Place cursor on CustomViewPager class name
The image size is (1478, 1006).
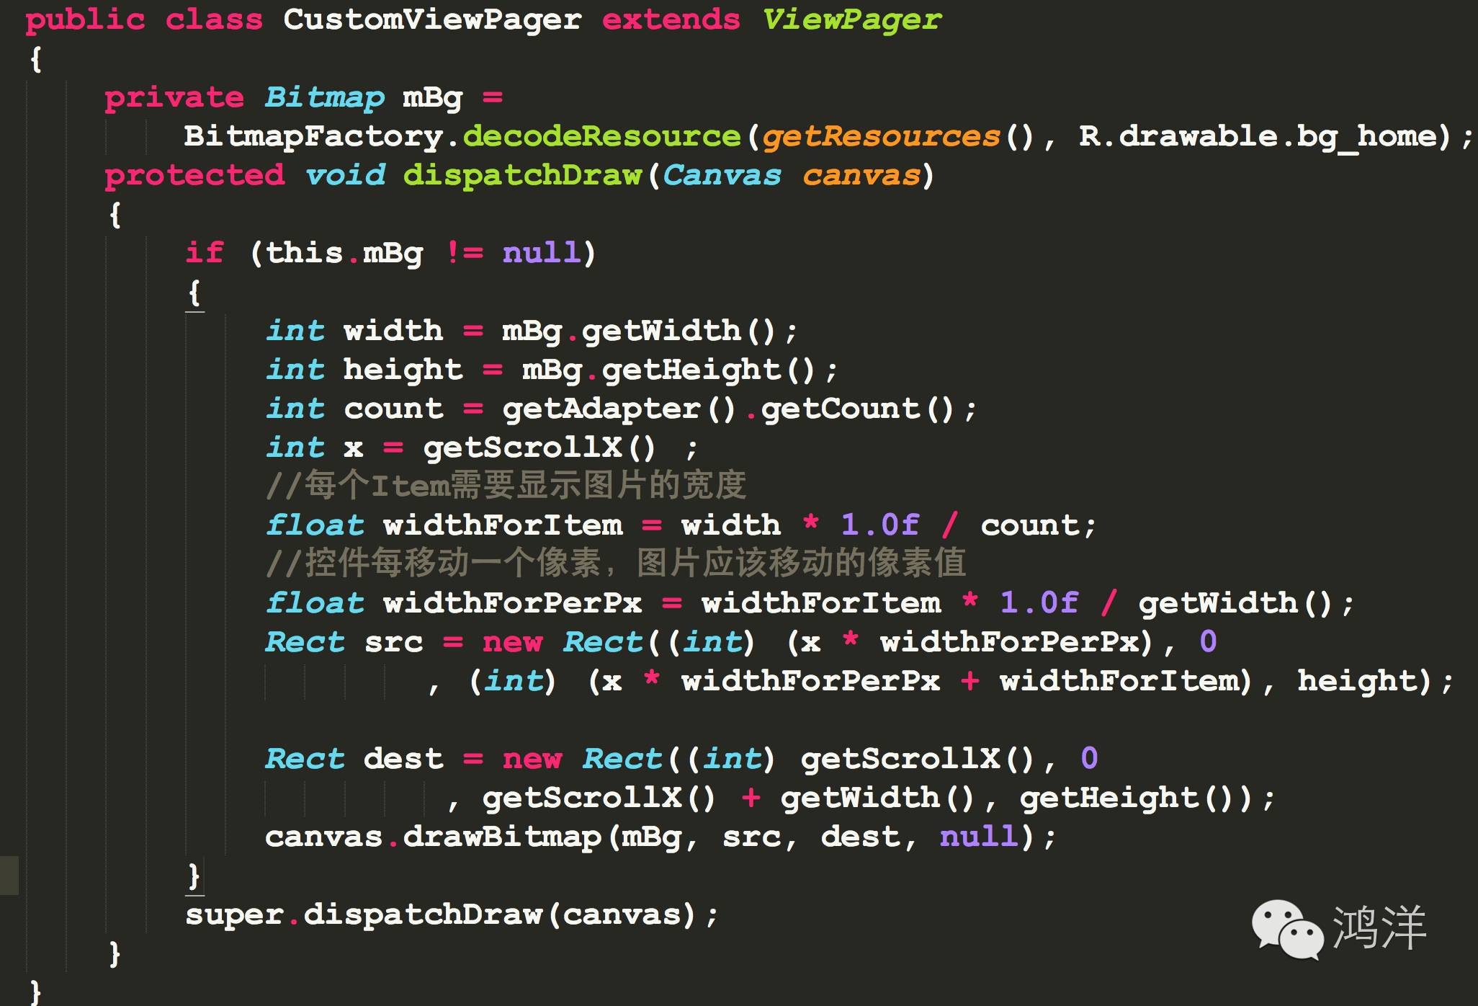coord(432,19)
